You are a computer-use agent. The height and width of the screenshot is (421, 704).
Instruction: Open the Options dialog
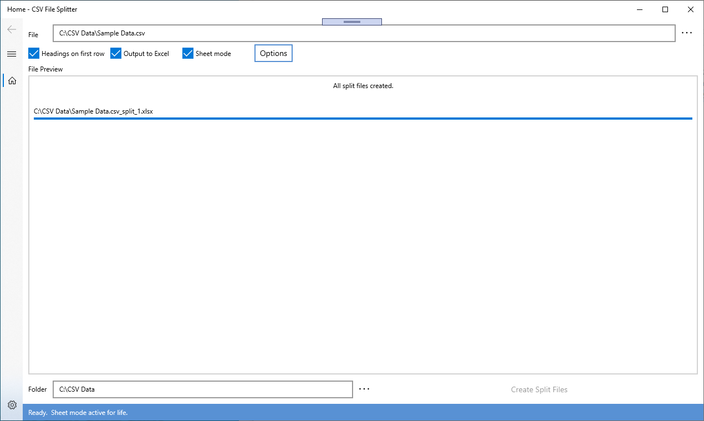tap(273, 53)
